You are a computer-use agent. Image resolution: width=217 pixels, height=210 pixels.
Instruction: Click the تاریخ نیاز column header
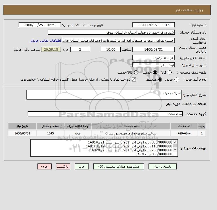tap(22, 126)
